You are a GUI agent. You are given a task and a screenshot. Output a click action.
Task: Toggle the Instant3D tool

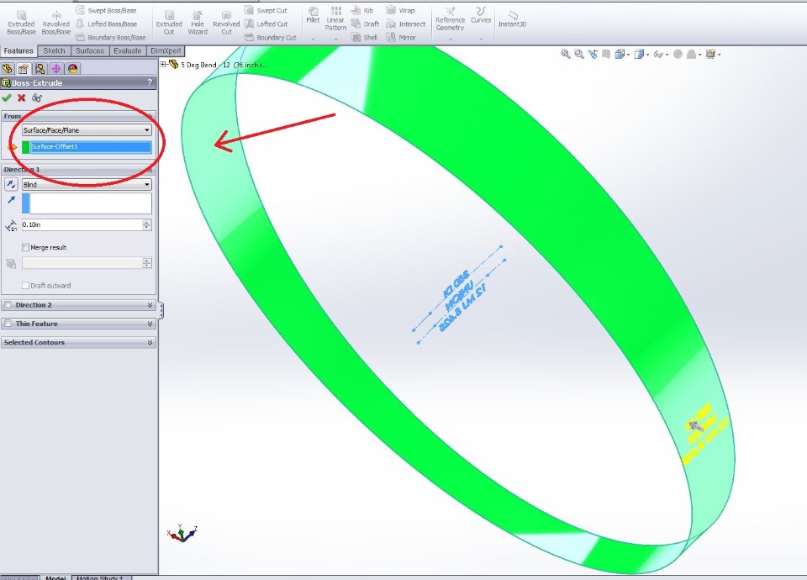pyautogui.click(x=512, y=18)
